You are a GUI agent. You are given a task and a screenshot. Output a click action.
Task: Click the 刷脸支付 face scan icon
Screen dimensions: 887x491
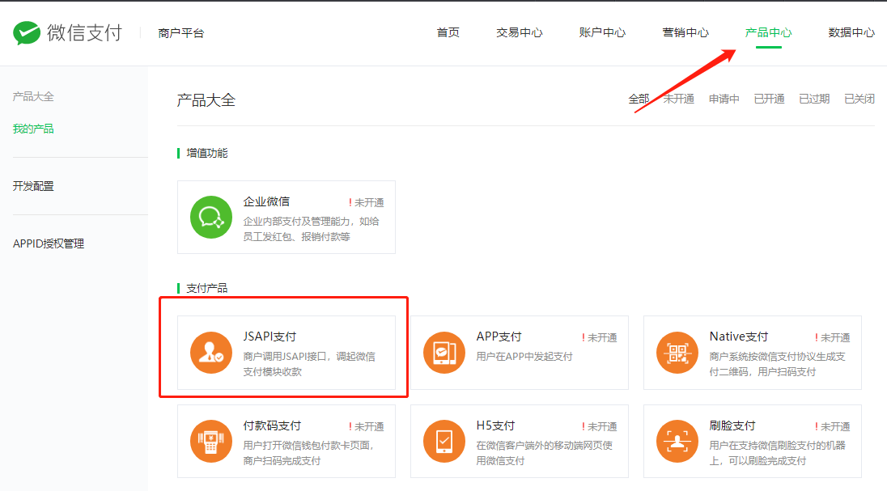[x=677, y=441]
